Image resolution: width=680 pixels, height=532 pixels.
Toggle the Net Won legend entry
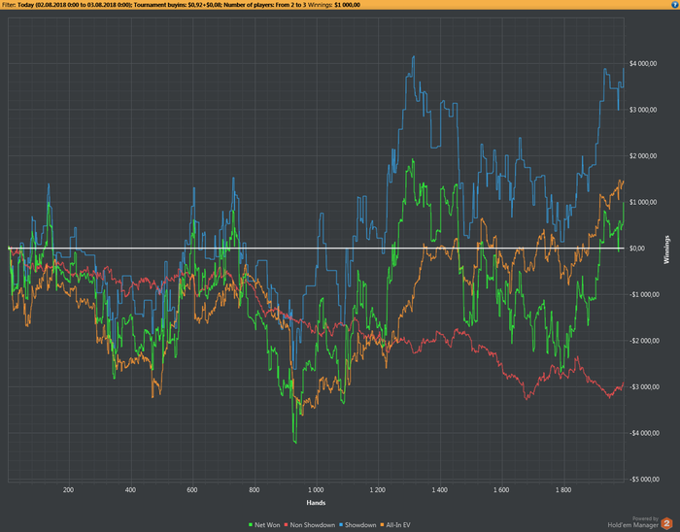264,524
